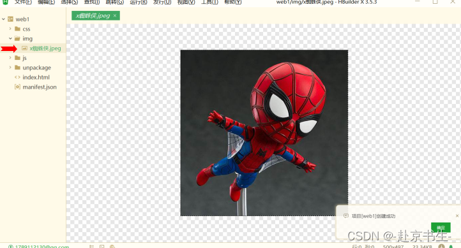This screenshot has height=248, width=461.
Task: Click the green 确定 button in notification
Action: tap(441, 228)
